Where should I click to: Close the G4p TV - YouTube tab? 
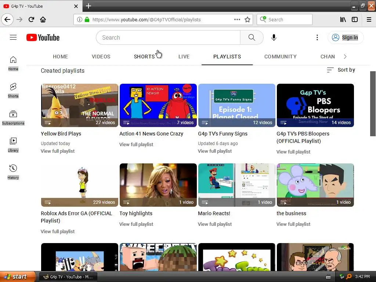76,6
